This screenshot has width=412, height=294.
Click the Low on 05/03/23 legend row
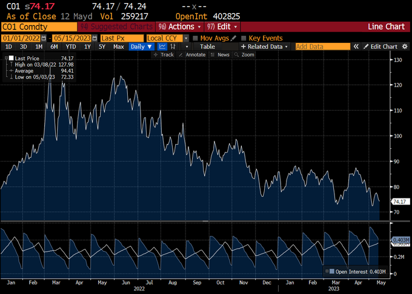pos(44,77)
